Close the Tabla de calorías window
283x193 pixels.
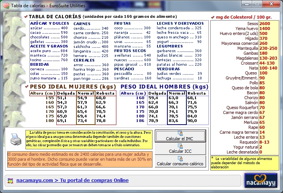pos(270,4)
